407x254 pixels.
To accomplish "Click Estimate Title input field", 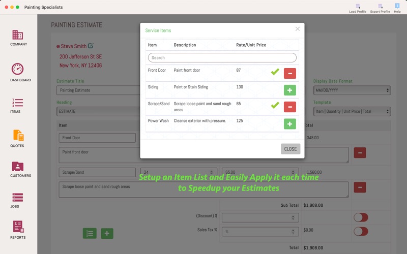I will (x=98, y=90).
